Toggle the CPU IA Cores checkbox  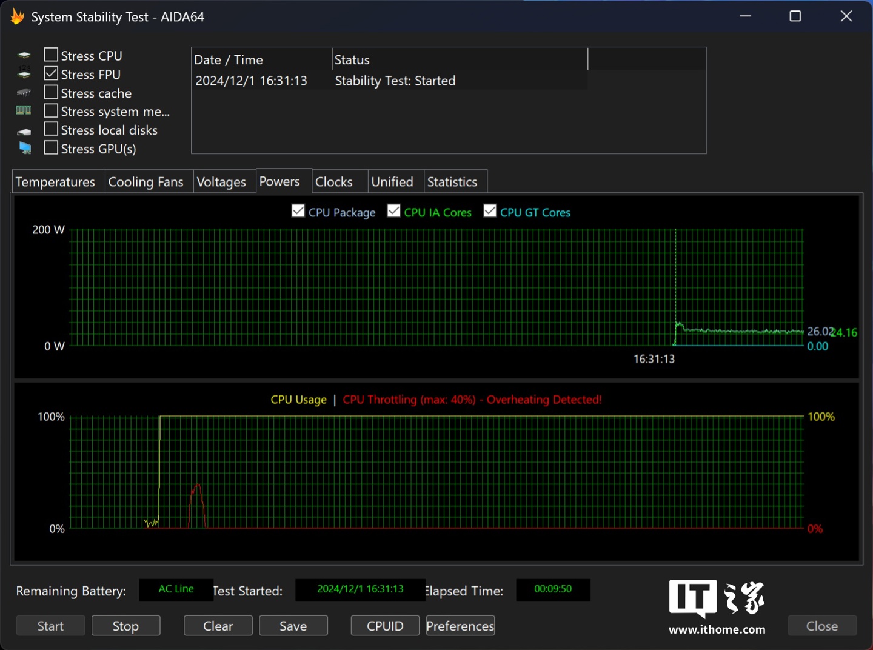pyautogui.click(x=394, y=211)
